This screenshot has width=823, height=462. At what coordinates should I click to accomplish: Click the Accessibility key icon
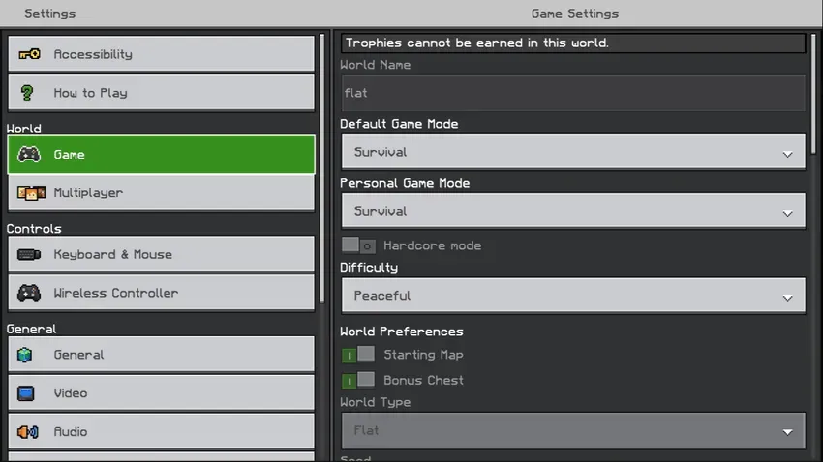pyautogui.click(x=29, y=54)
